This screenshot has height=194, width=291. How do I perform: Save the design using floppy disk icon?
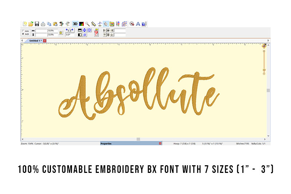(x=37, y=24)
